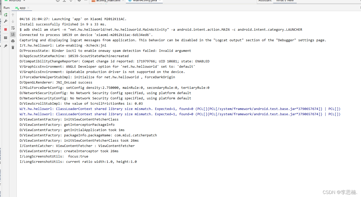The height and width of the screenshot is (197, 361).
Task: Click the 'Connected to process 10539' line
Action: pos(86,35)
